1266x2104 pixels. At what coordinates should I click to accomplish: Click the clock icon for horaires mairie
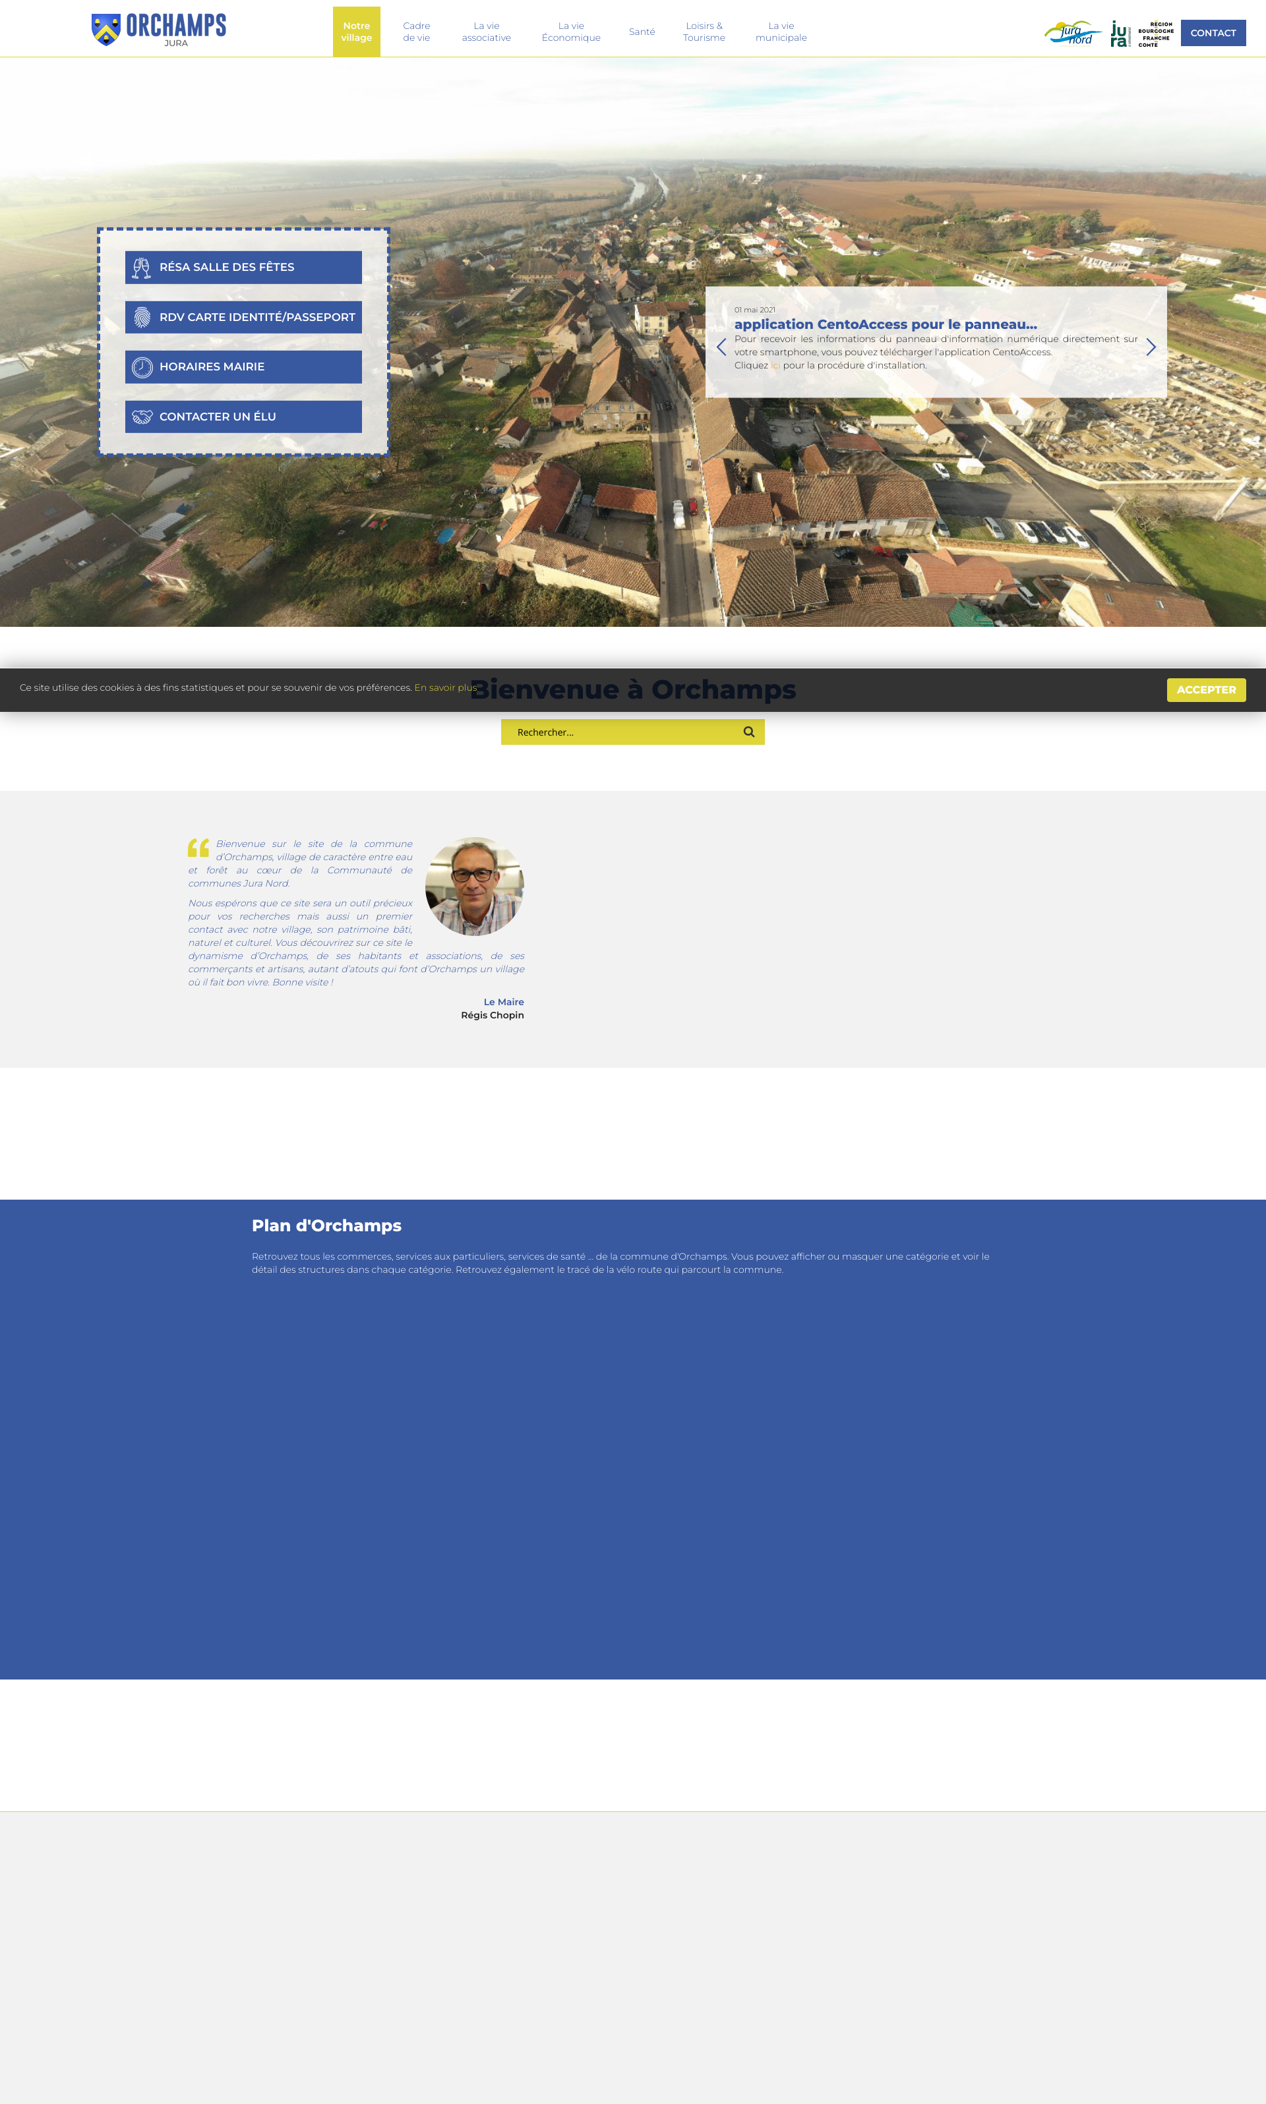[142, 368]
